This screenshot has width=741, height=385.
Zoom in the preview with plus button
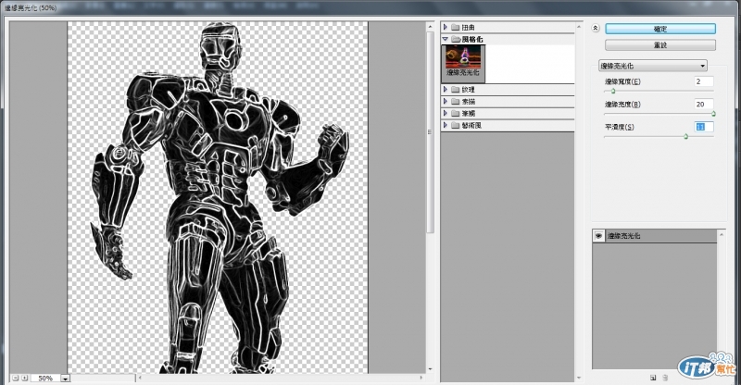(x=25, y=378)
